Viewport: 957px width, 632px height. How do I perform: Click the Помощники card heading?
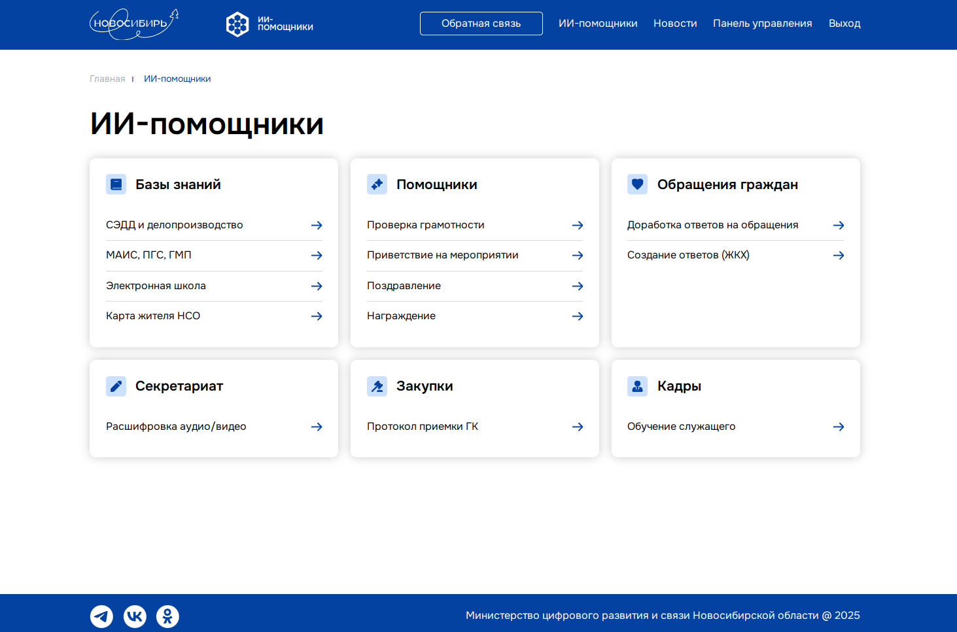click(437, 184)
